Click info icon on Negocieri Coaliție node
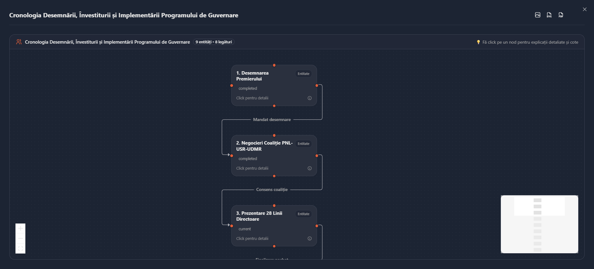 [x=310, y=168]
